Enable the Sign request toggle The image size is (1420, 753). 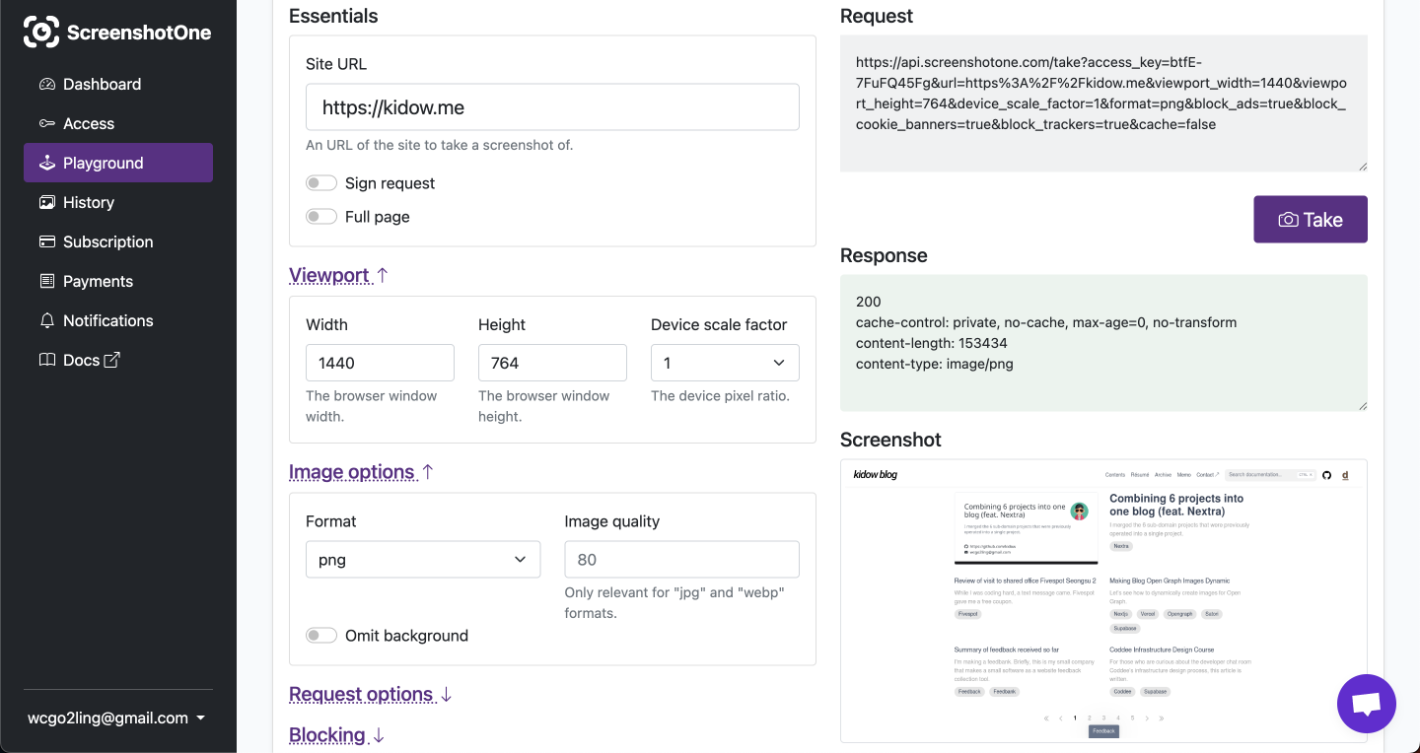(x=321, y=183)
